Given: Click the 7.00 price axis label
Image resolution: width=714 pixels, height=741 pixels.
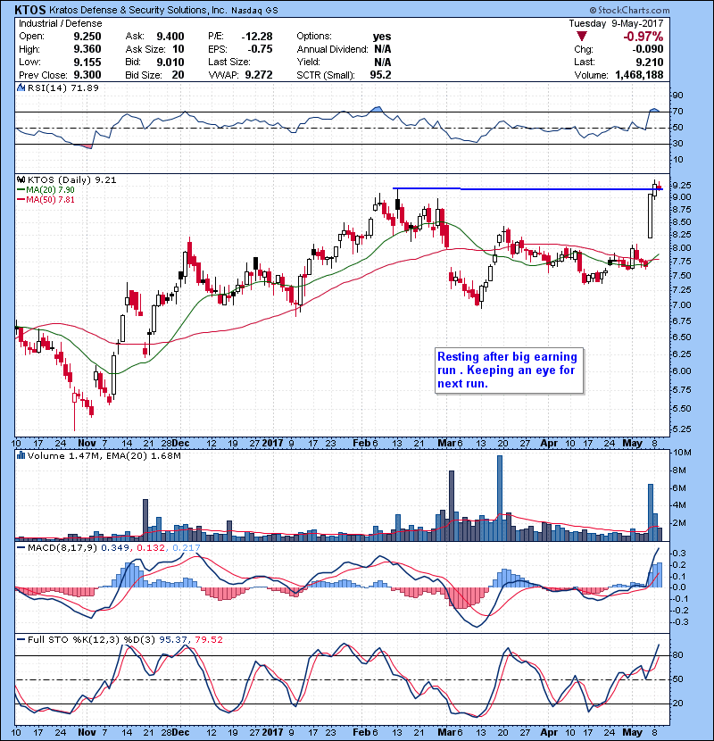Looking at the screenshot, I should tap(681, 305).
